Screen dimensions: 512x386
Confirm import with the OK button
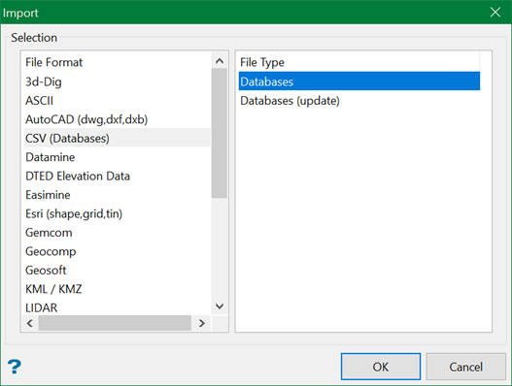[381, 367]
